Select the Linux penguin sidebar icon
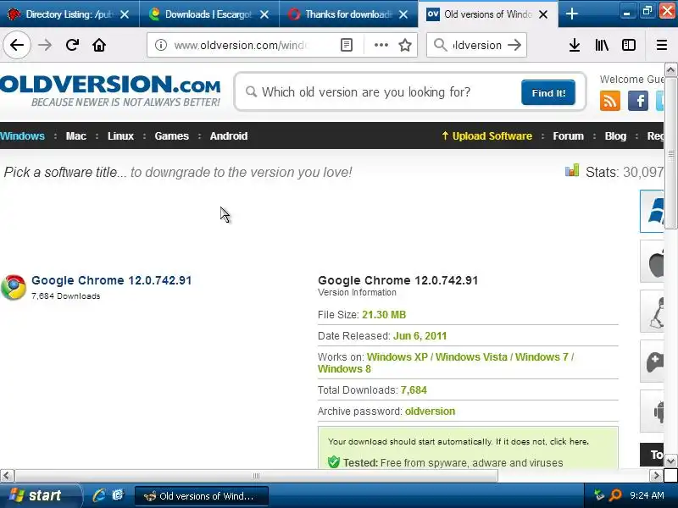678x508 pixels. [652, 312]
